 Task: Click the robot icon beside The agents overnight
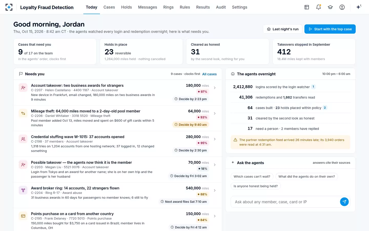pyautogui.click(x=233, y=74)
